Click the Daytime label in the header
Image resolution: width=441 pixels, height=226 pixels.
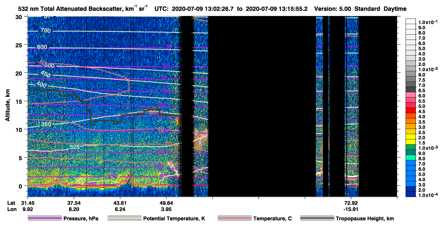[x=395, y=9]
